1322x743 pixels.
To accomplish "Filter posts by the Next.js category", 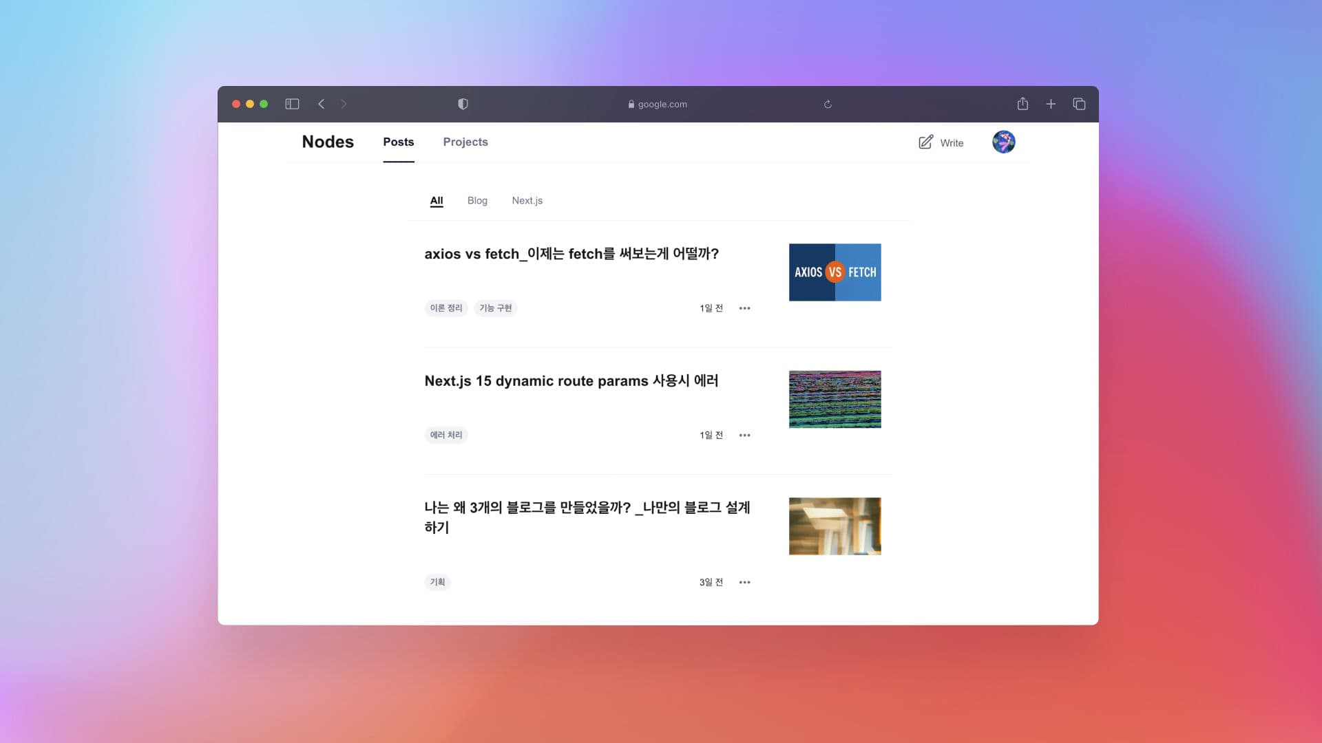I will [x=527, y=201].
